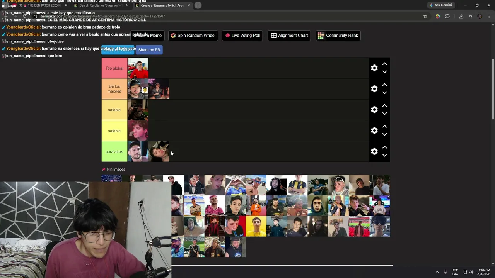
Task: Close the Search Results for Streamer tab
Action: coord(127,5)
